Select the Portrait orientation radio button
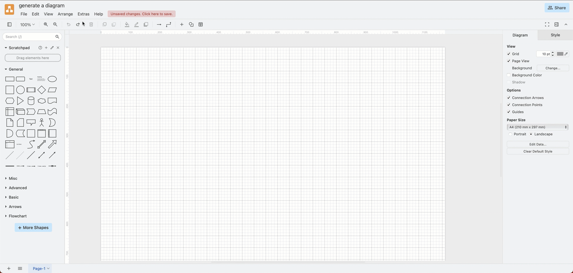The image size is (573, 273). [x=510, y=134]
